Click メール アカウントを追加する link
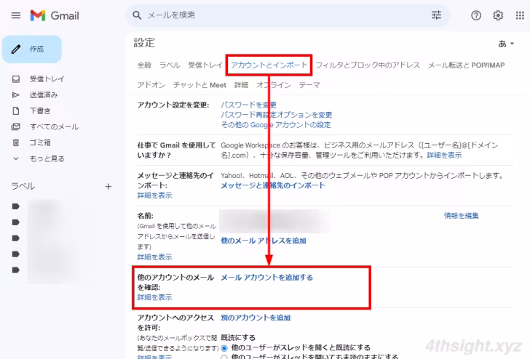This screenshot has height=359, width=530. tap(266, 278)
